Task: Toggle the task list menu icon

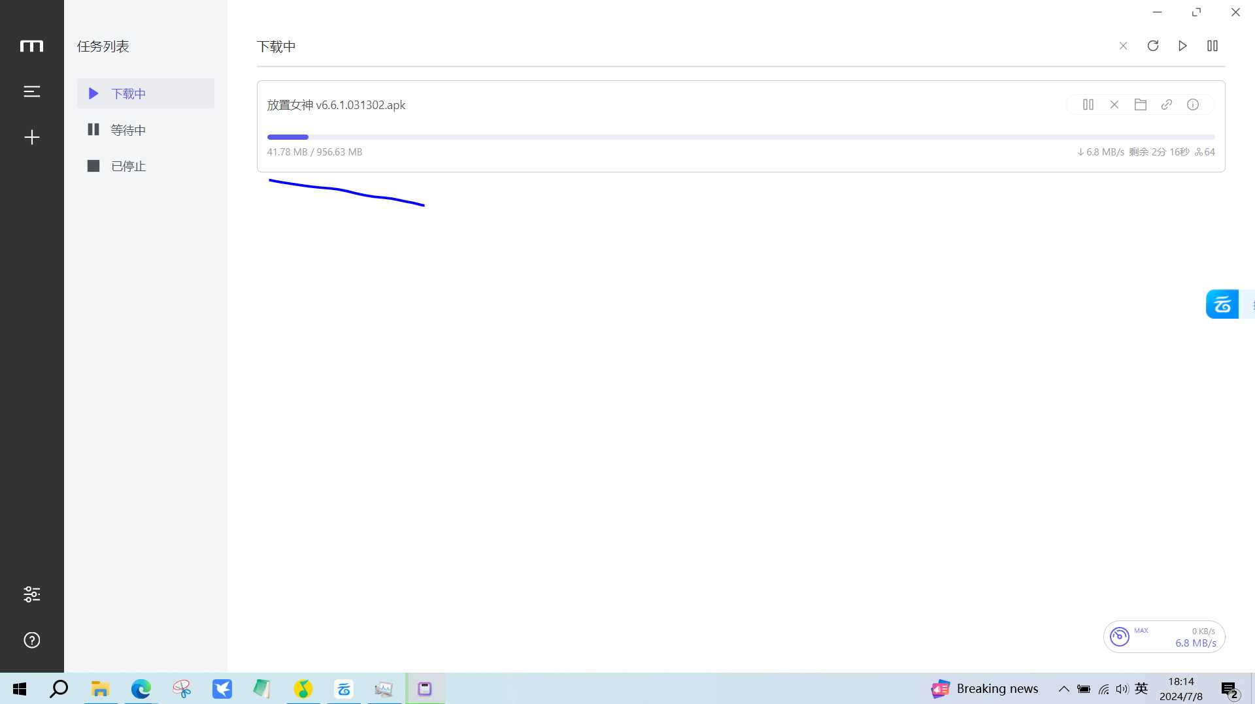Action: [32, 91]
